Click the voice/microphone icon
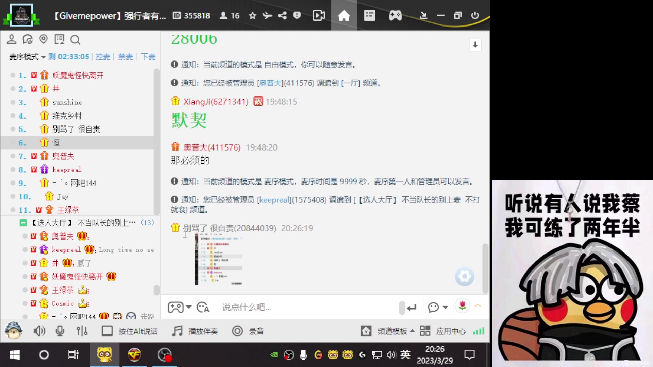Image resolution: width=653 pixels, height=367 pixels. click(60, 331)
